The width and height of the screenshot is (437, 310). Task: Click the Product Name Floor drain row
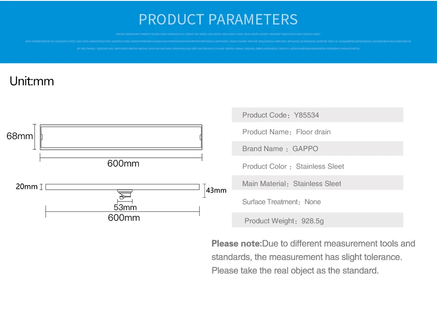(317, 132)
